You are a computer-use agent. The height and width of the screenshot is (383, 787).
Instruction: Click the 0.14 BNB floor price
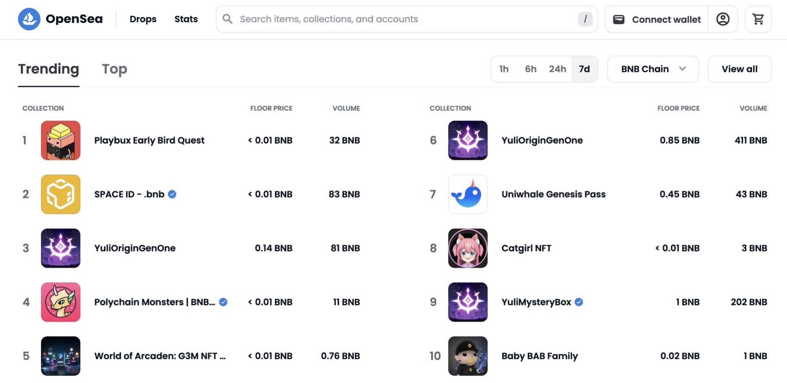tap(273, 248)
